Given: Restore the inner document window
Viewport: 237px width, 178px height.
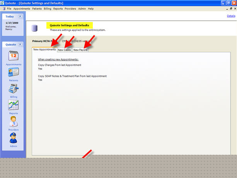Looking at the screenshot, I should point(231,9).
